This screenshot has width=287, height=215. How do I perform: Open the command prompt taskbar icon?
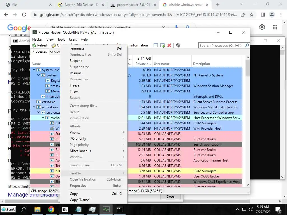pyautogui.click(x=120, y=209)
